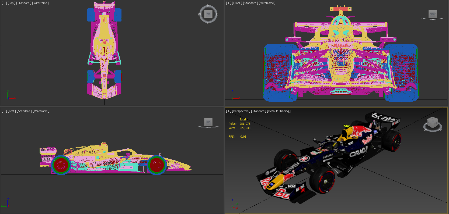Click the [Left] view label menu
The width and height of the screenshot is (449, 214).
[x=12, y=111]
